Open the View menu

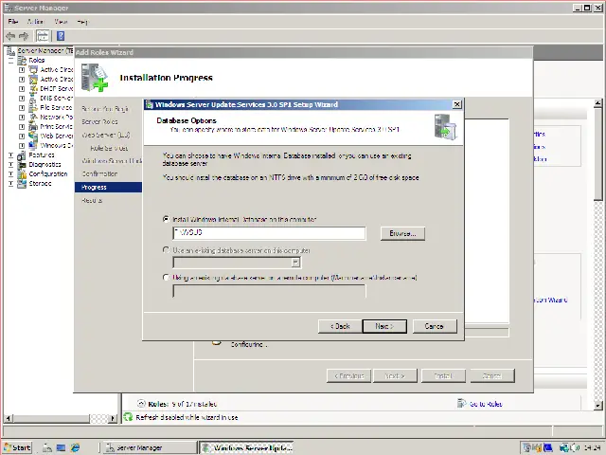(61, 22)
